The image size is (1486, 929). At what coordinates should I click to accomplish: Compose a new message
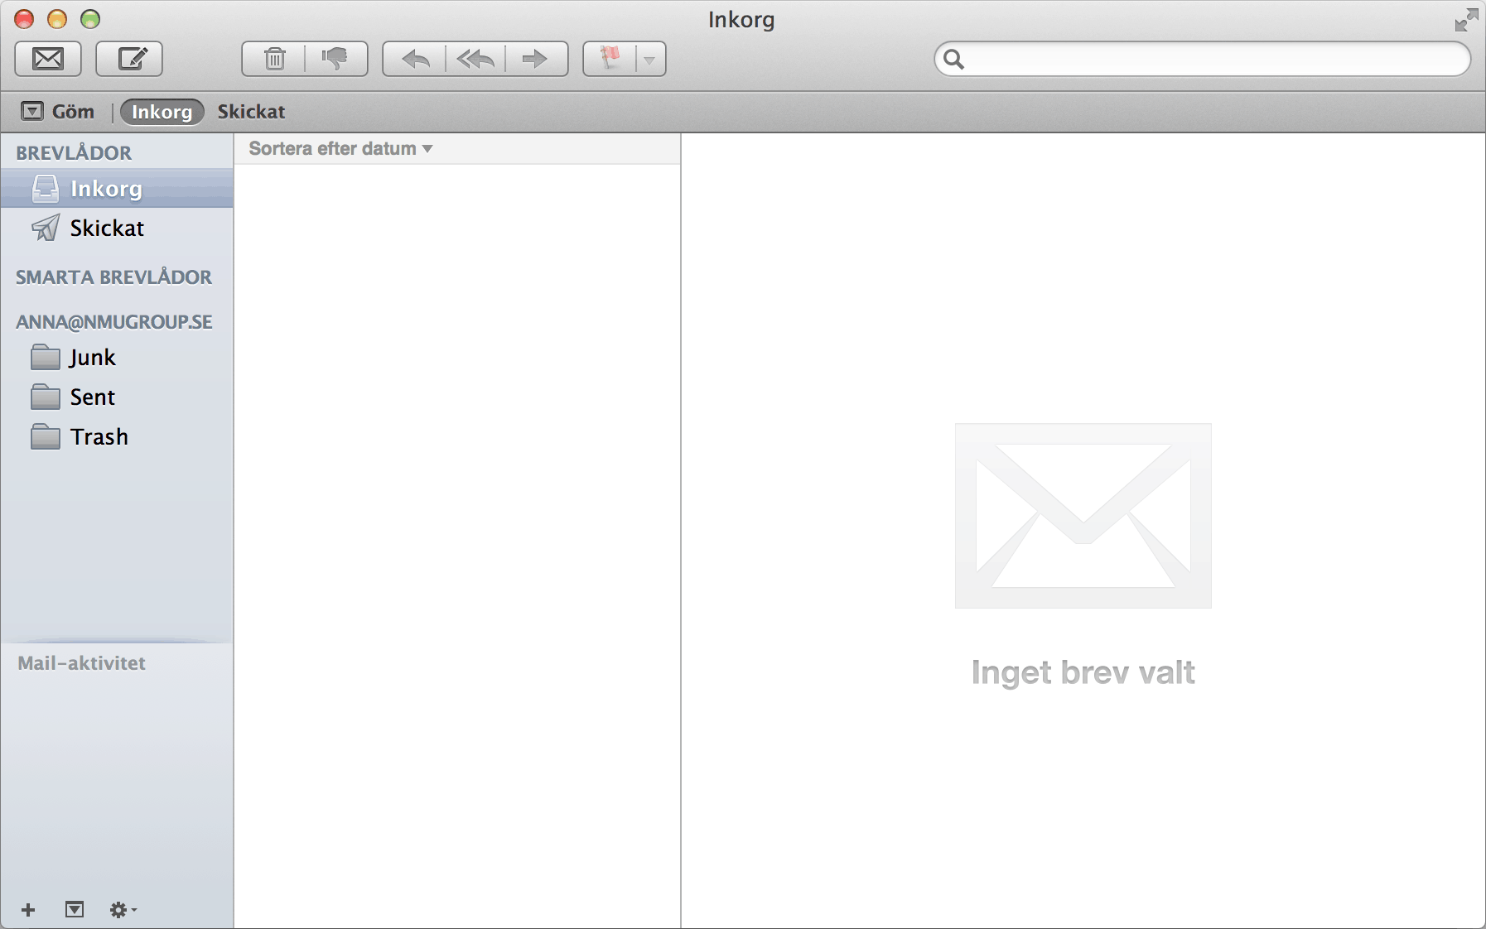[x=129, y=59]
